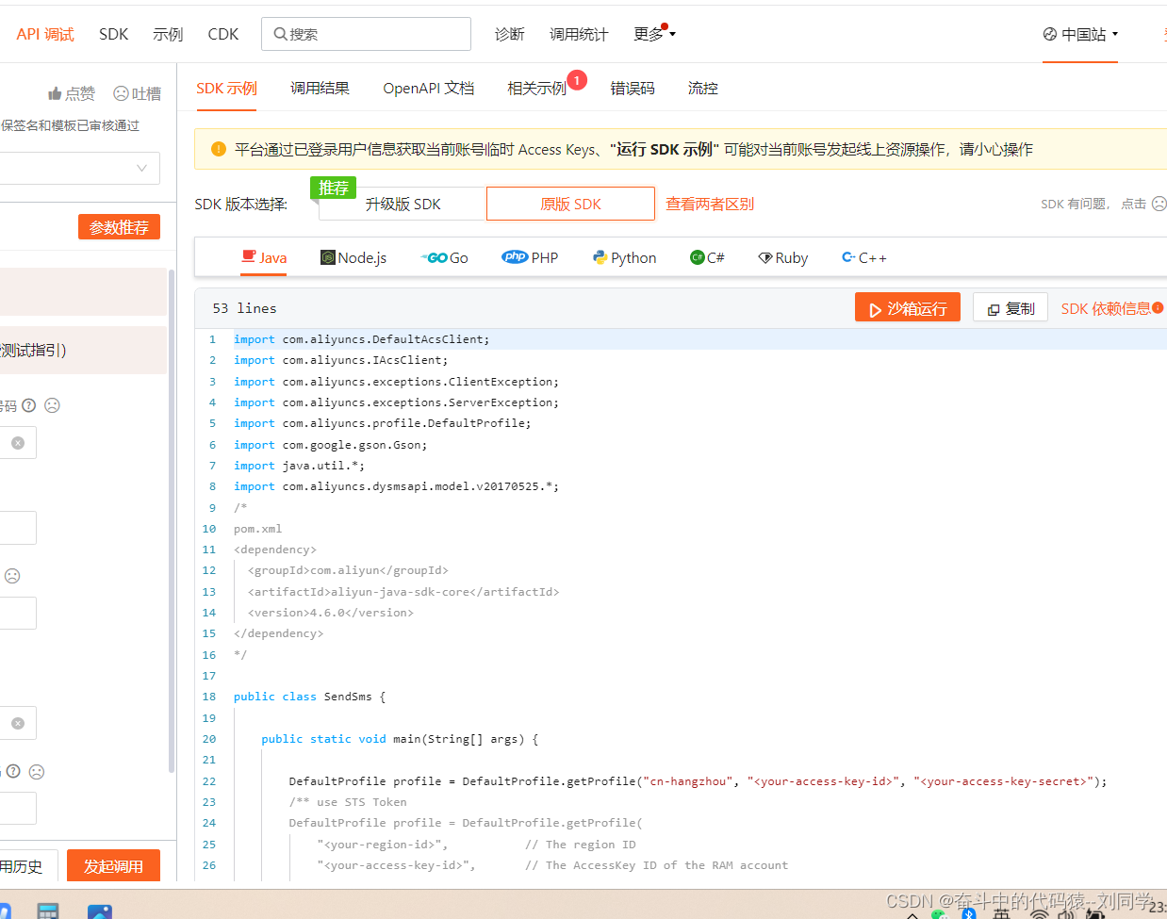Click the bottom left-panel question mark help icon
This screenshot has width=1167, height=919.
point(13,771)
